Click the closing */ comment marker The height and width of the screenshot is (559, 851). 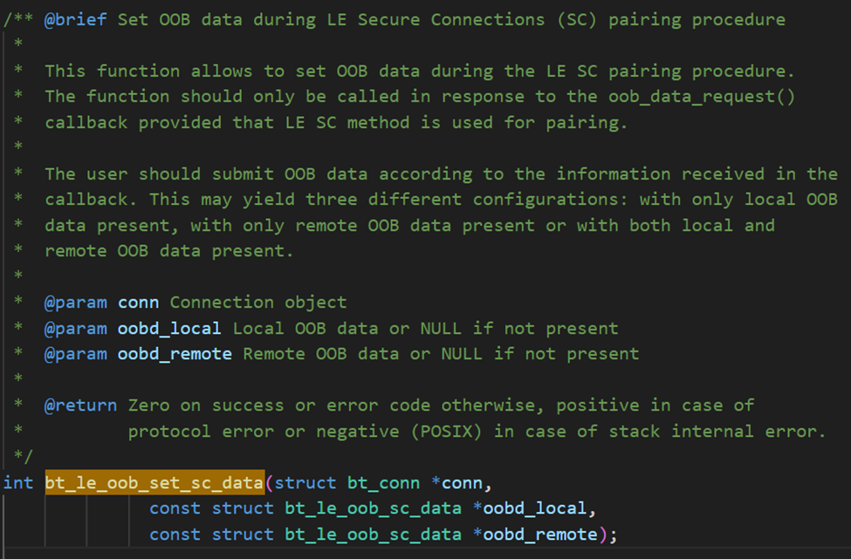tap(24, 456)
